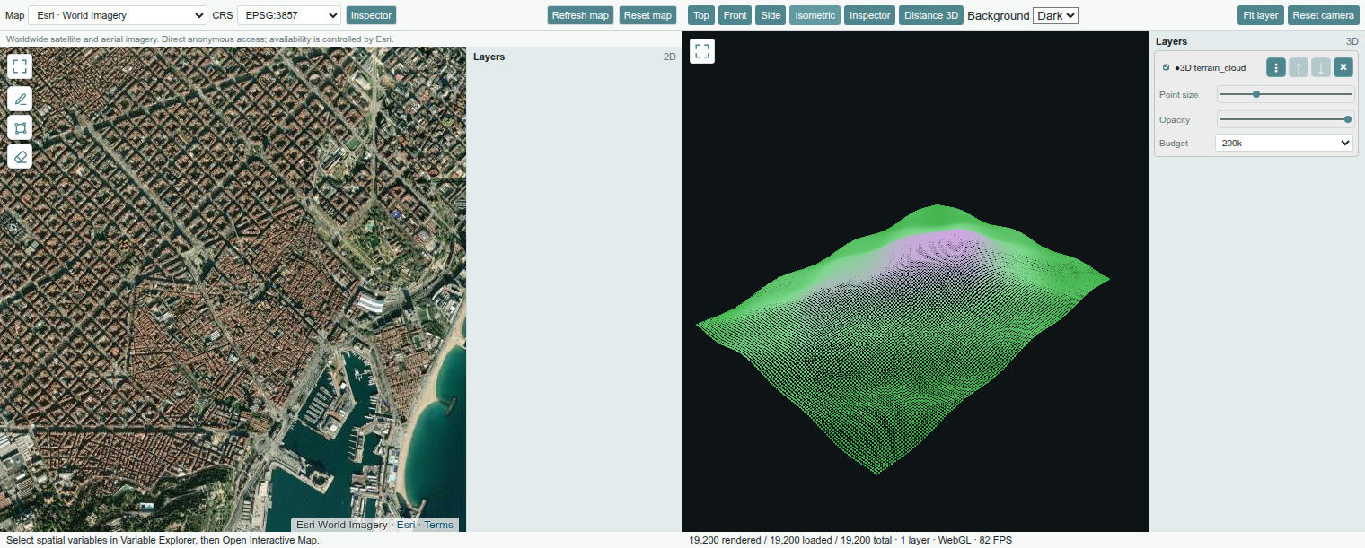This screenshot has height=548, width=1365.
Task: Click the 3D terrain_cloud layer name
Action: 1210,67
